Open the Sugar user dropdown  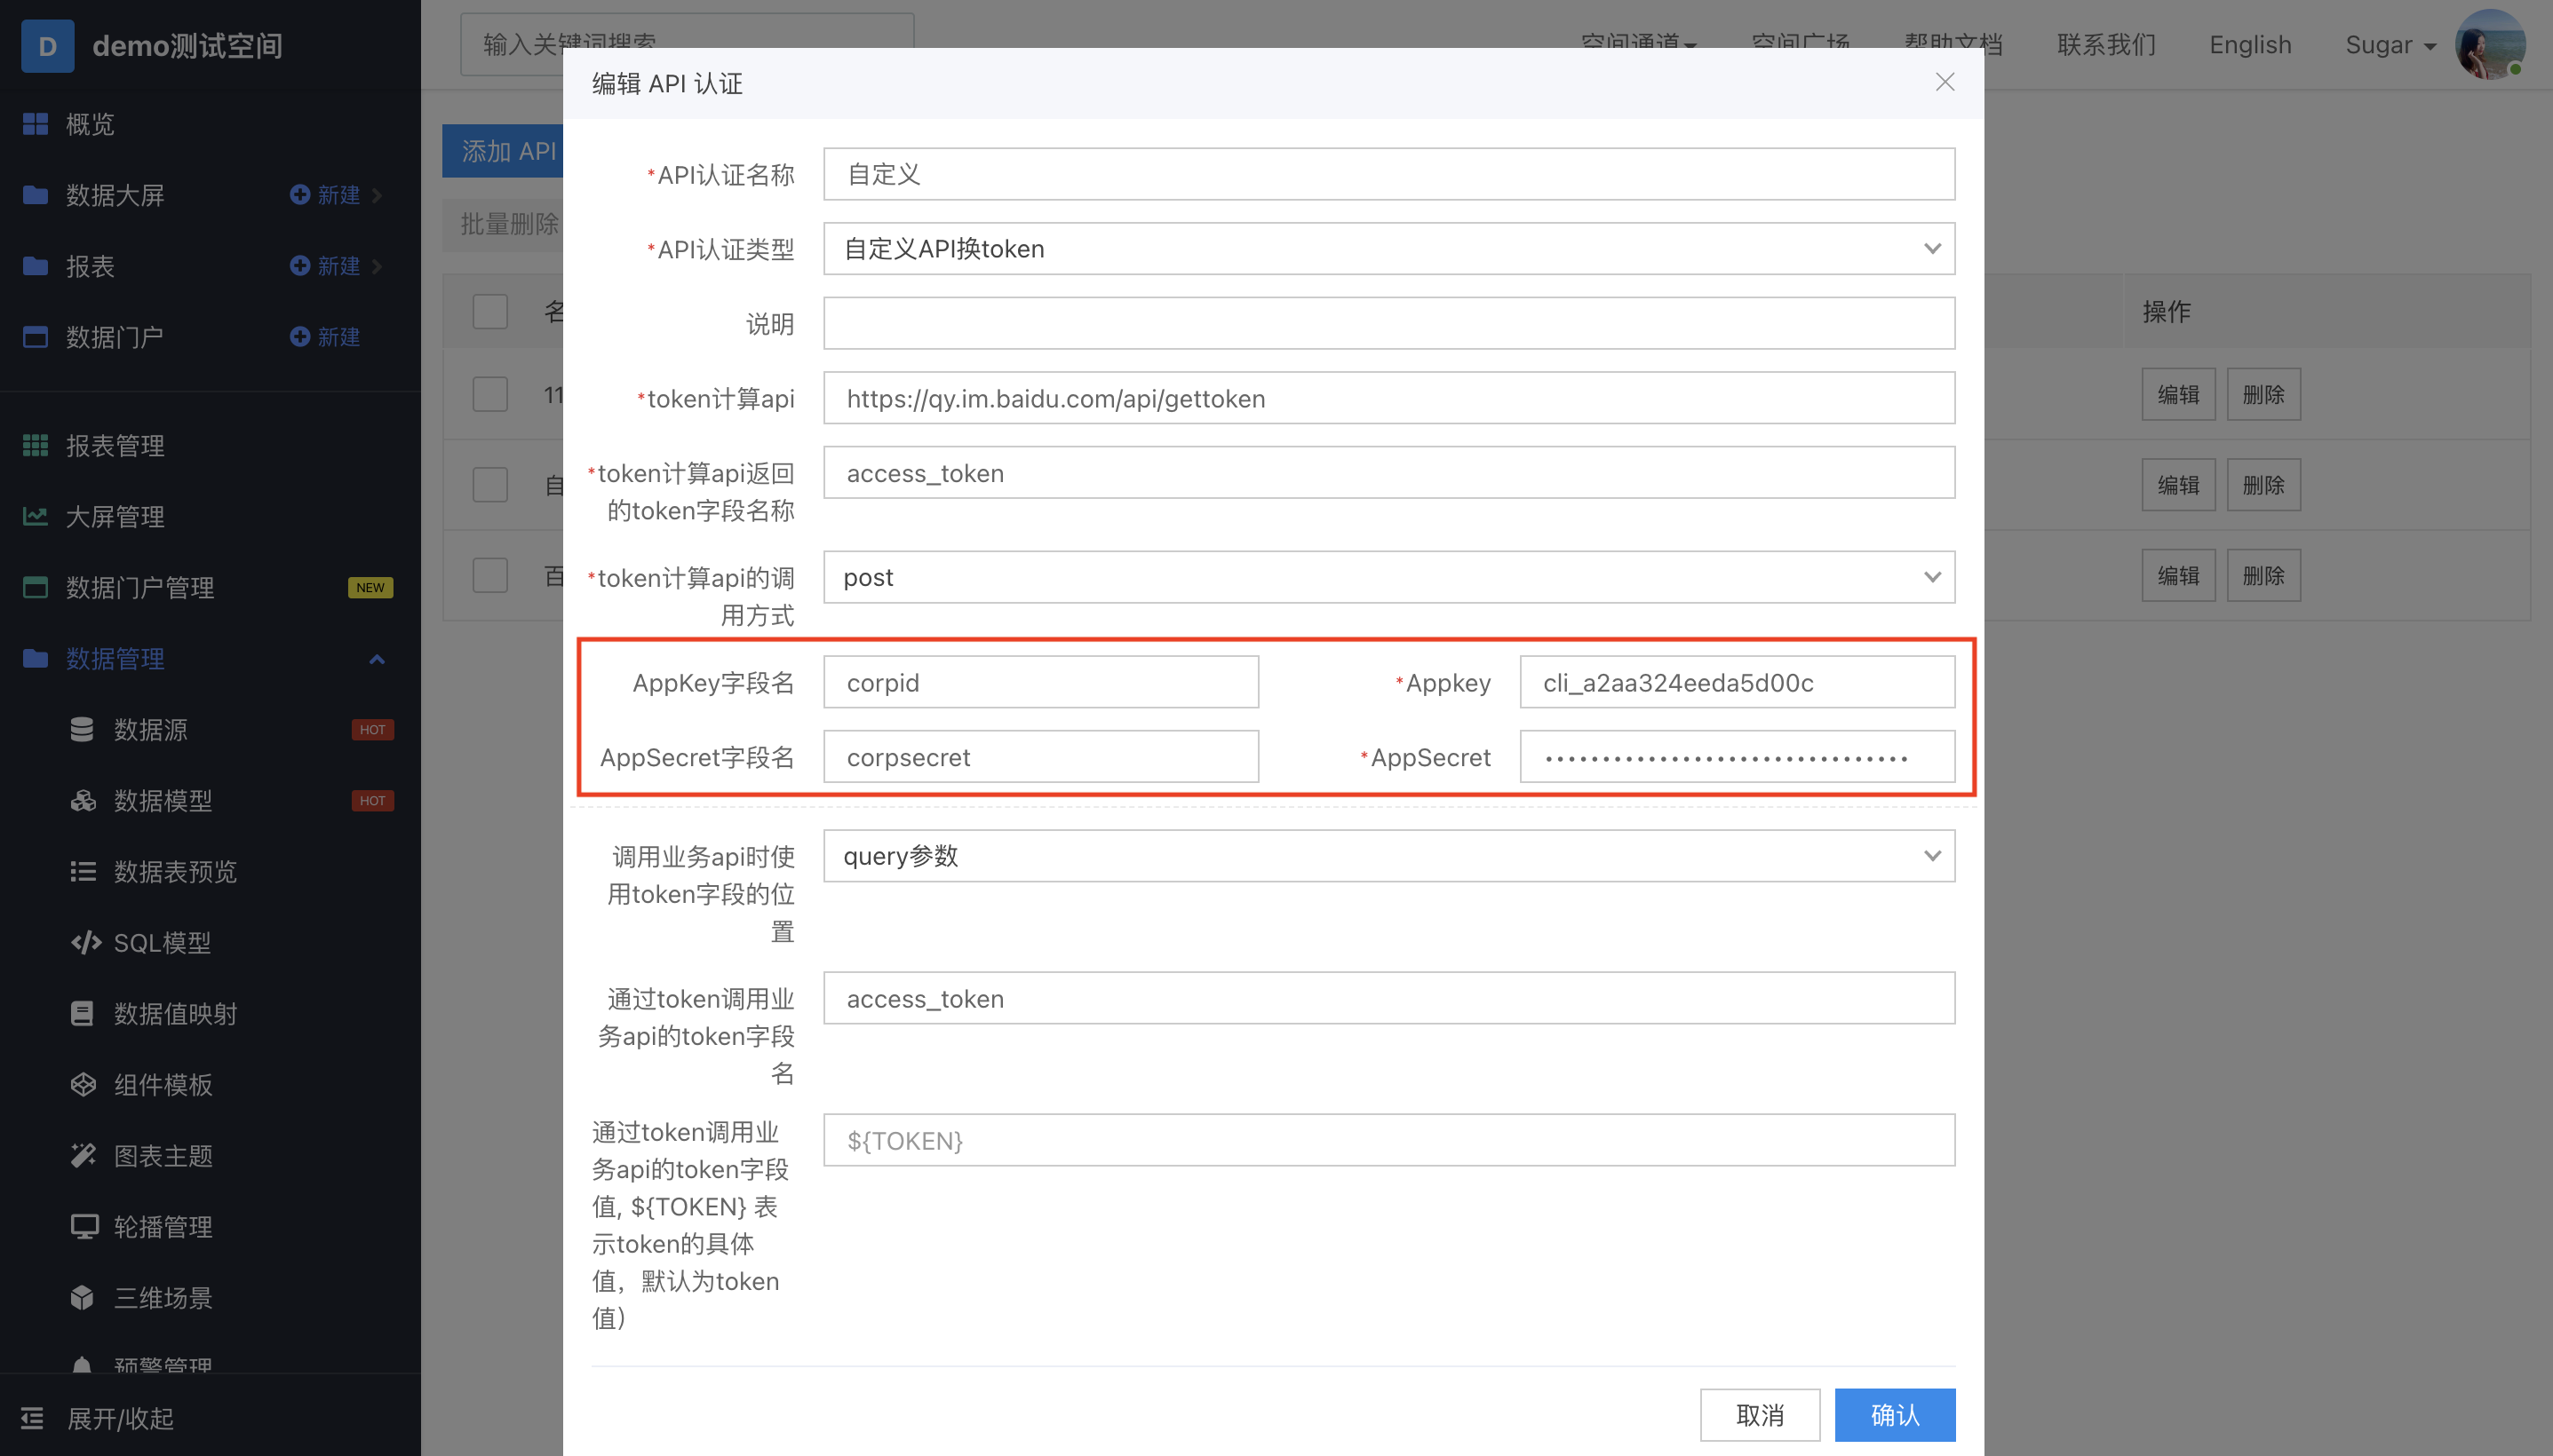(2391, 45)
